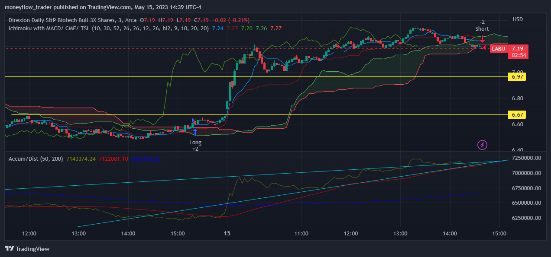Select the 6.97 horizontal line label

[x=518, y=76]
